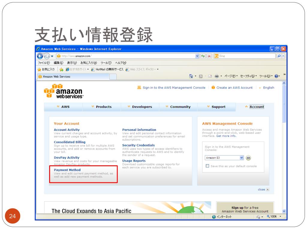The image size is (307, 230).
Task: Click the インターネット zone status indicator
Action: pyautogui.click(x=222, y=217)
